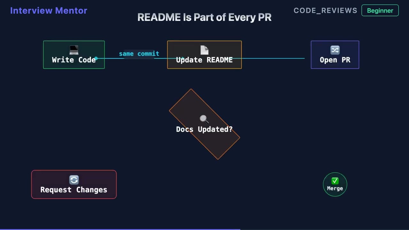Image resolution: width=409 pixels, height=230 pixels.
Task: Click the document icon above Update README
Action: pos(204,50)
